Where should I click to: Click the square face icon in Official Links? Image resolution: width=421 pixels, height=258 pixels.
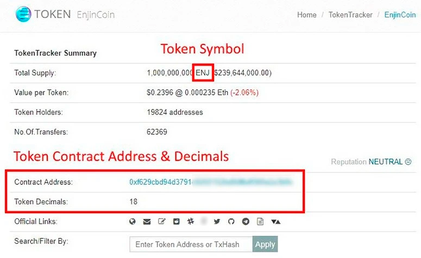pos(175,222)
